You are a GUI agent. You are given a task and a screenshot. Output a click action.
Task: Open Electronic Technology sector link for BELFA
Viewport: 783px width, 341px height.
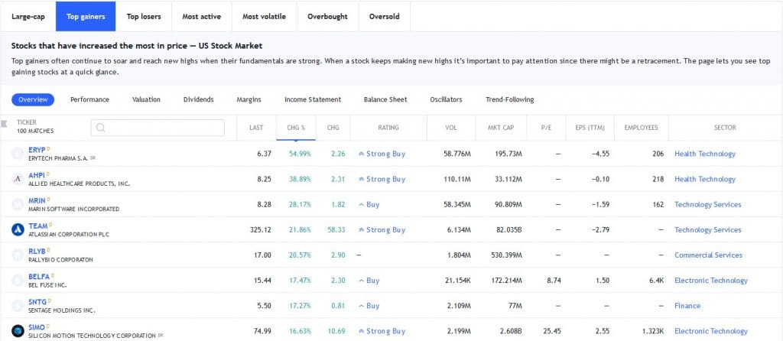711,281
